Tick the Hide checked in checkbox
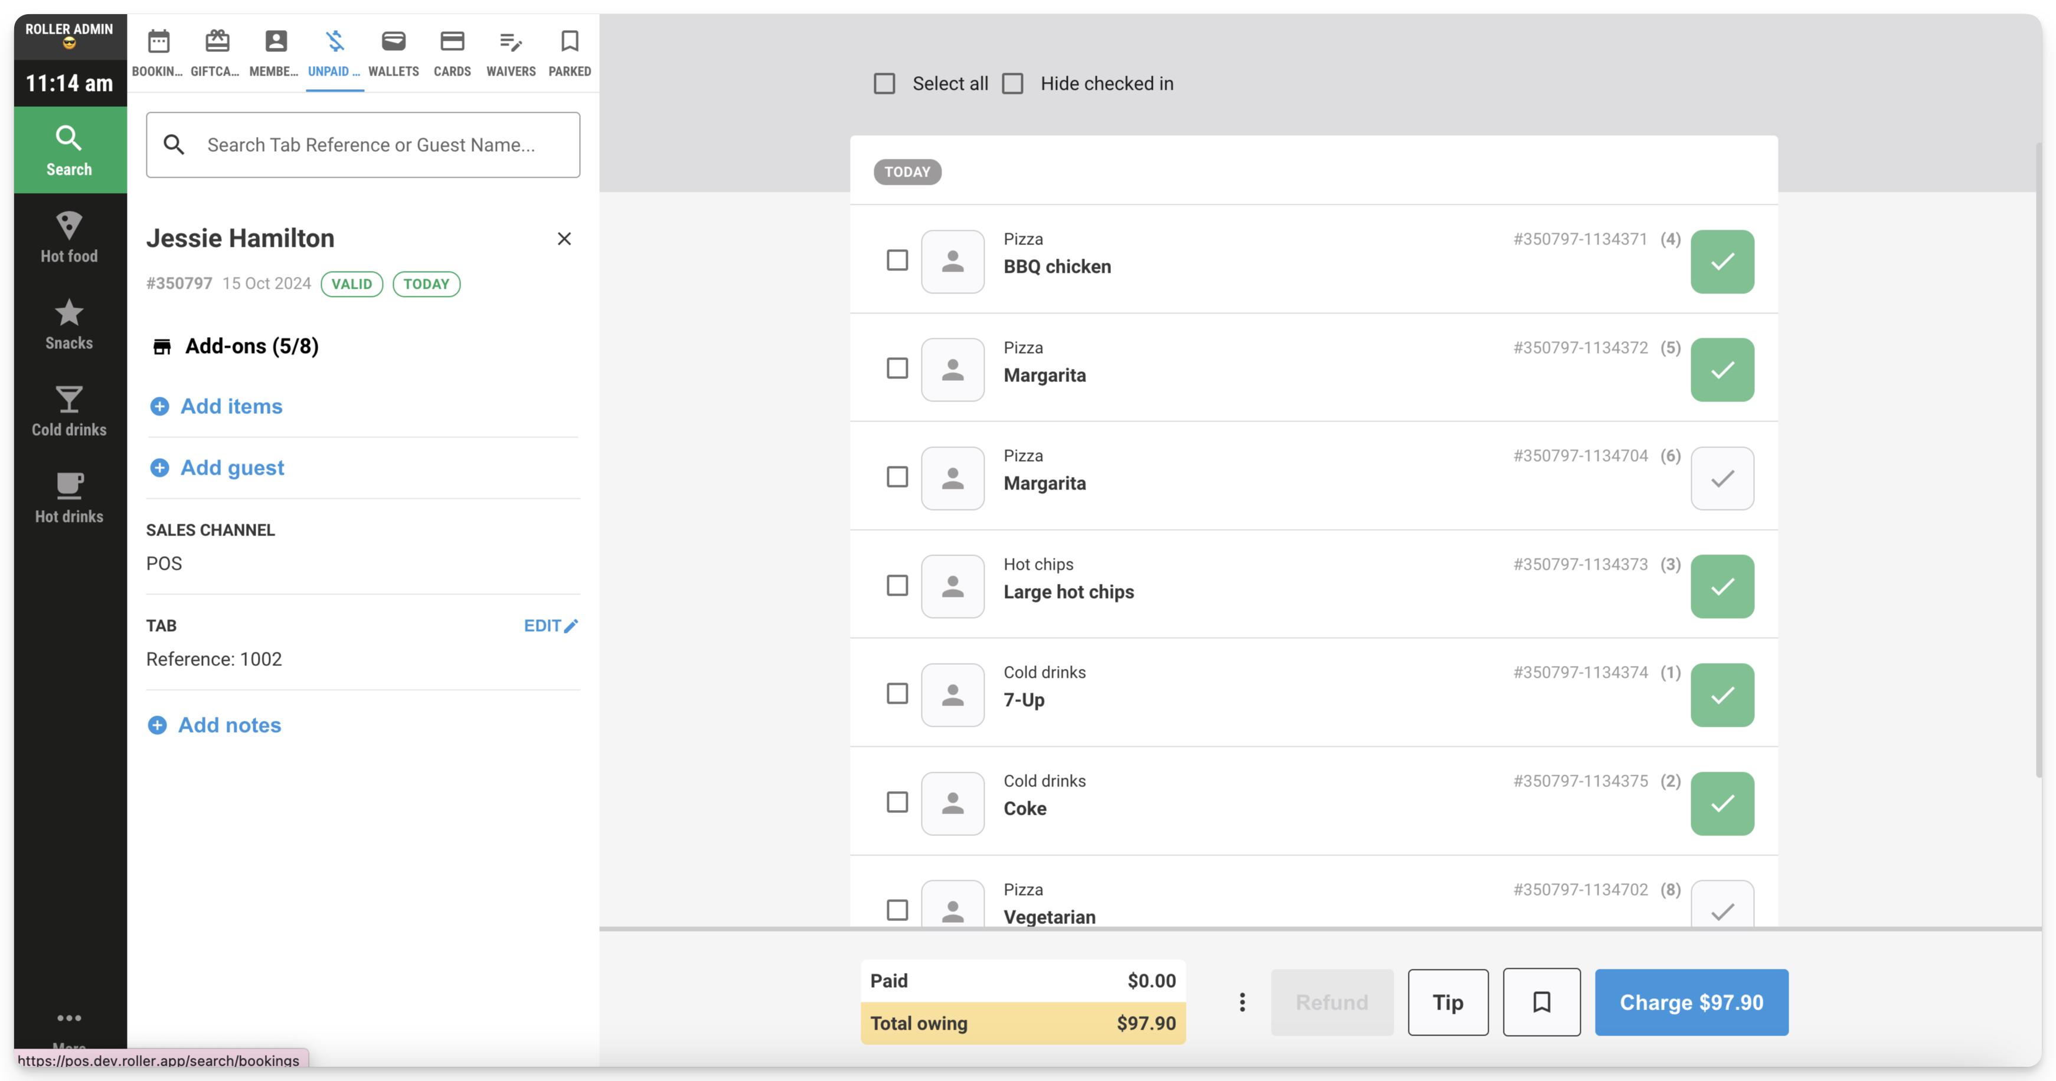 [x=1013, y=84]
